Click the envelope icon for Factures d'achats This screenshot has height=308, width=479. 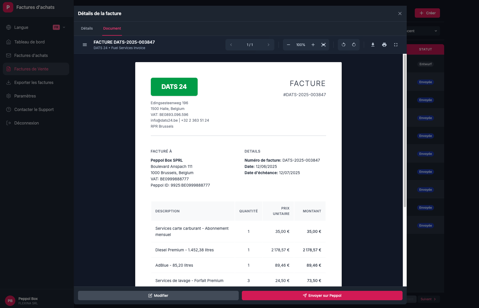click(9, 55)
